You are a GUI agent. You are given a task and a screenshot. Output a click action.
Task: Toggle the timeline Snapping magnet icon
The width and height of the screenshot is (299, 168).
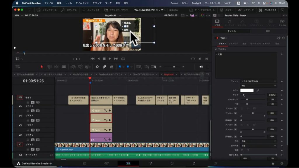[97, 67]
